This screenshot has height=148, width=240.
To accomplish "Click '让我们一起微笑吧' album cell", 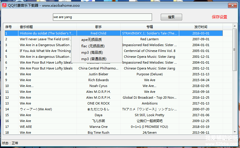I will [x=150, y=121].
